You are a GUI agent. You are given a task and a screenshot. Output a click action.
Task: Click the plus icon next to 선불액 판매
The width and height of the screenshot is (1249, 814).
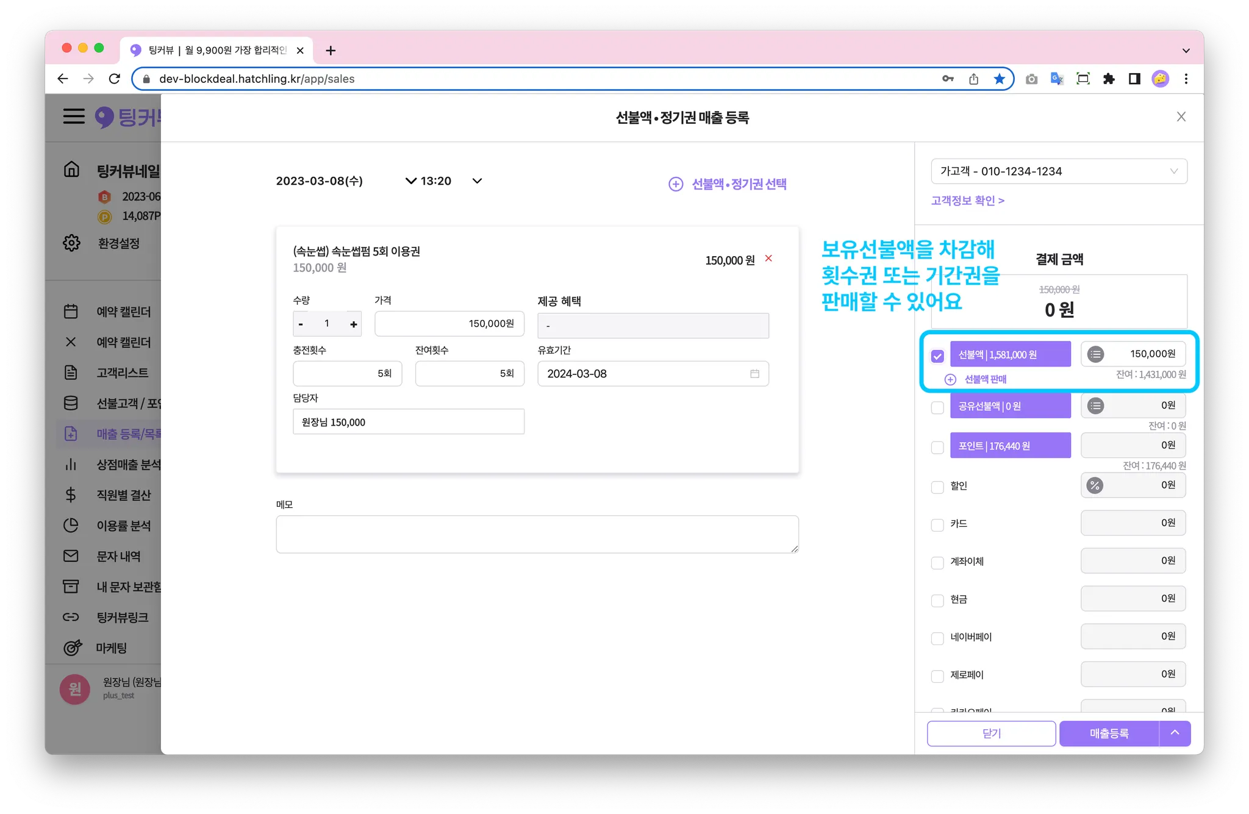950,379
